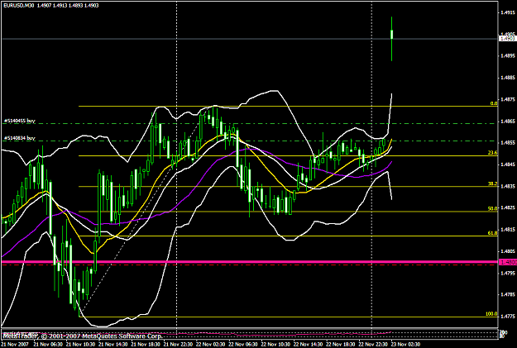The width and height of the screenshot is (517, 348).
Task: Click the 1.4855 price scale label
Action: (508, 143)
